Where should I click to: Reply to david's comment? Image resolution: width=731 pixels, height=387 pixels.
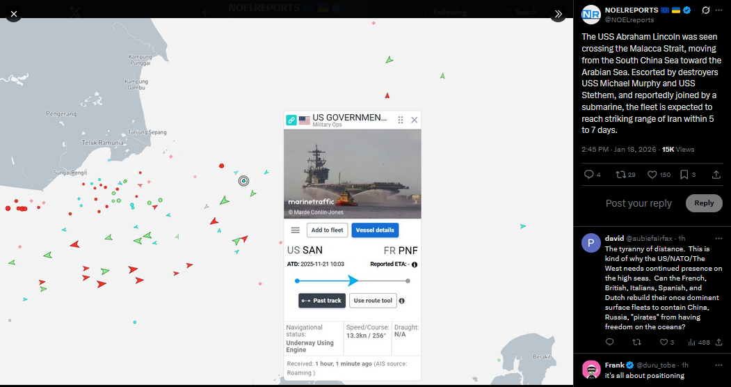pyautogui.click(x=609, y=342)
